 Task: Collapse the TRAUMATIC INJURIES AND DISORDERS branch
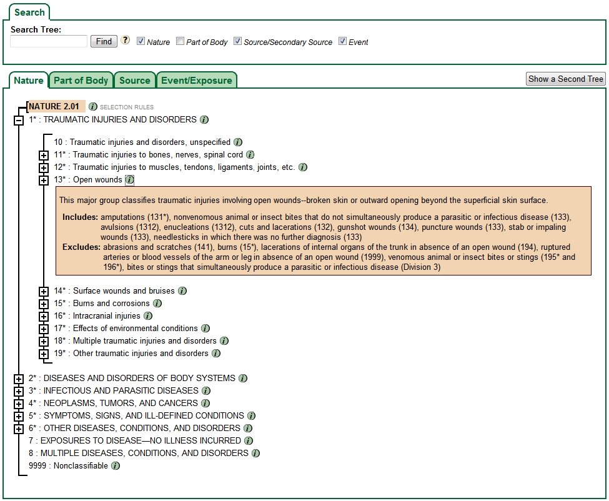click(x=19, y=119)
